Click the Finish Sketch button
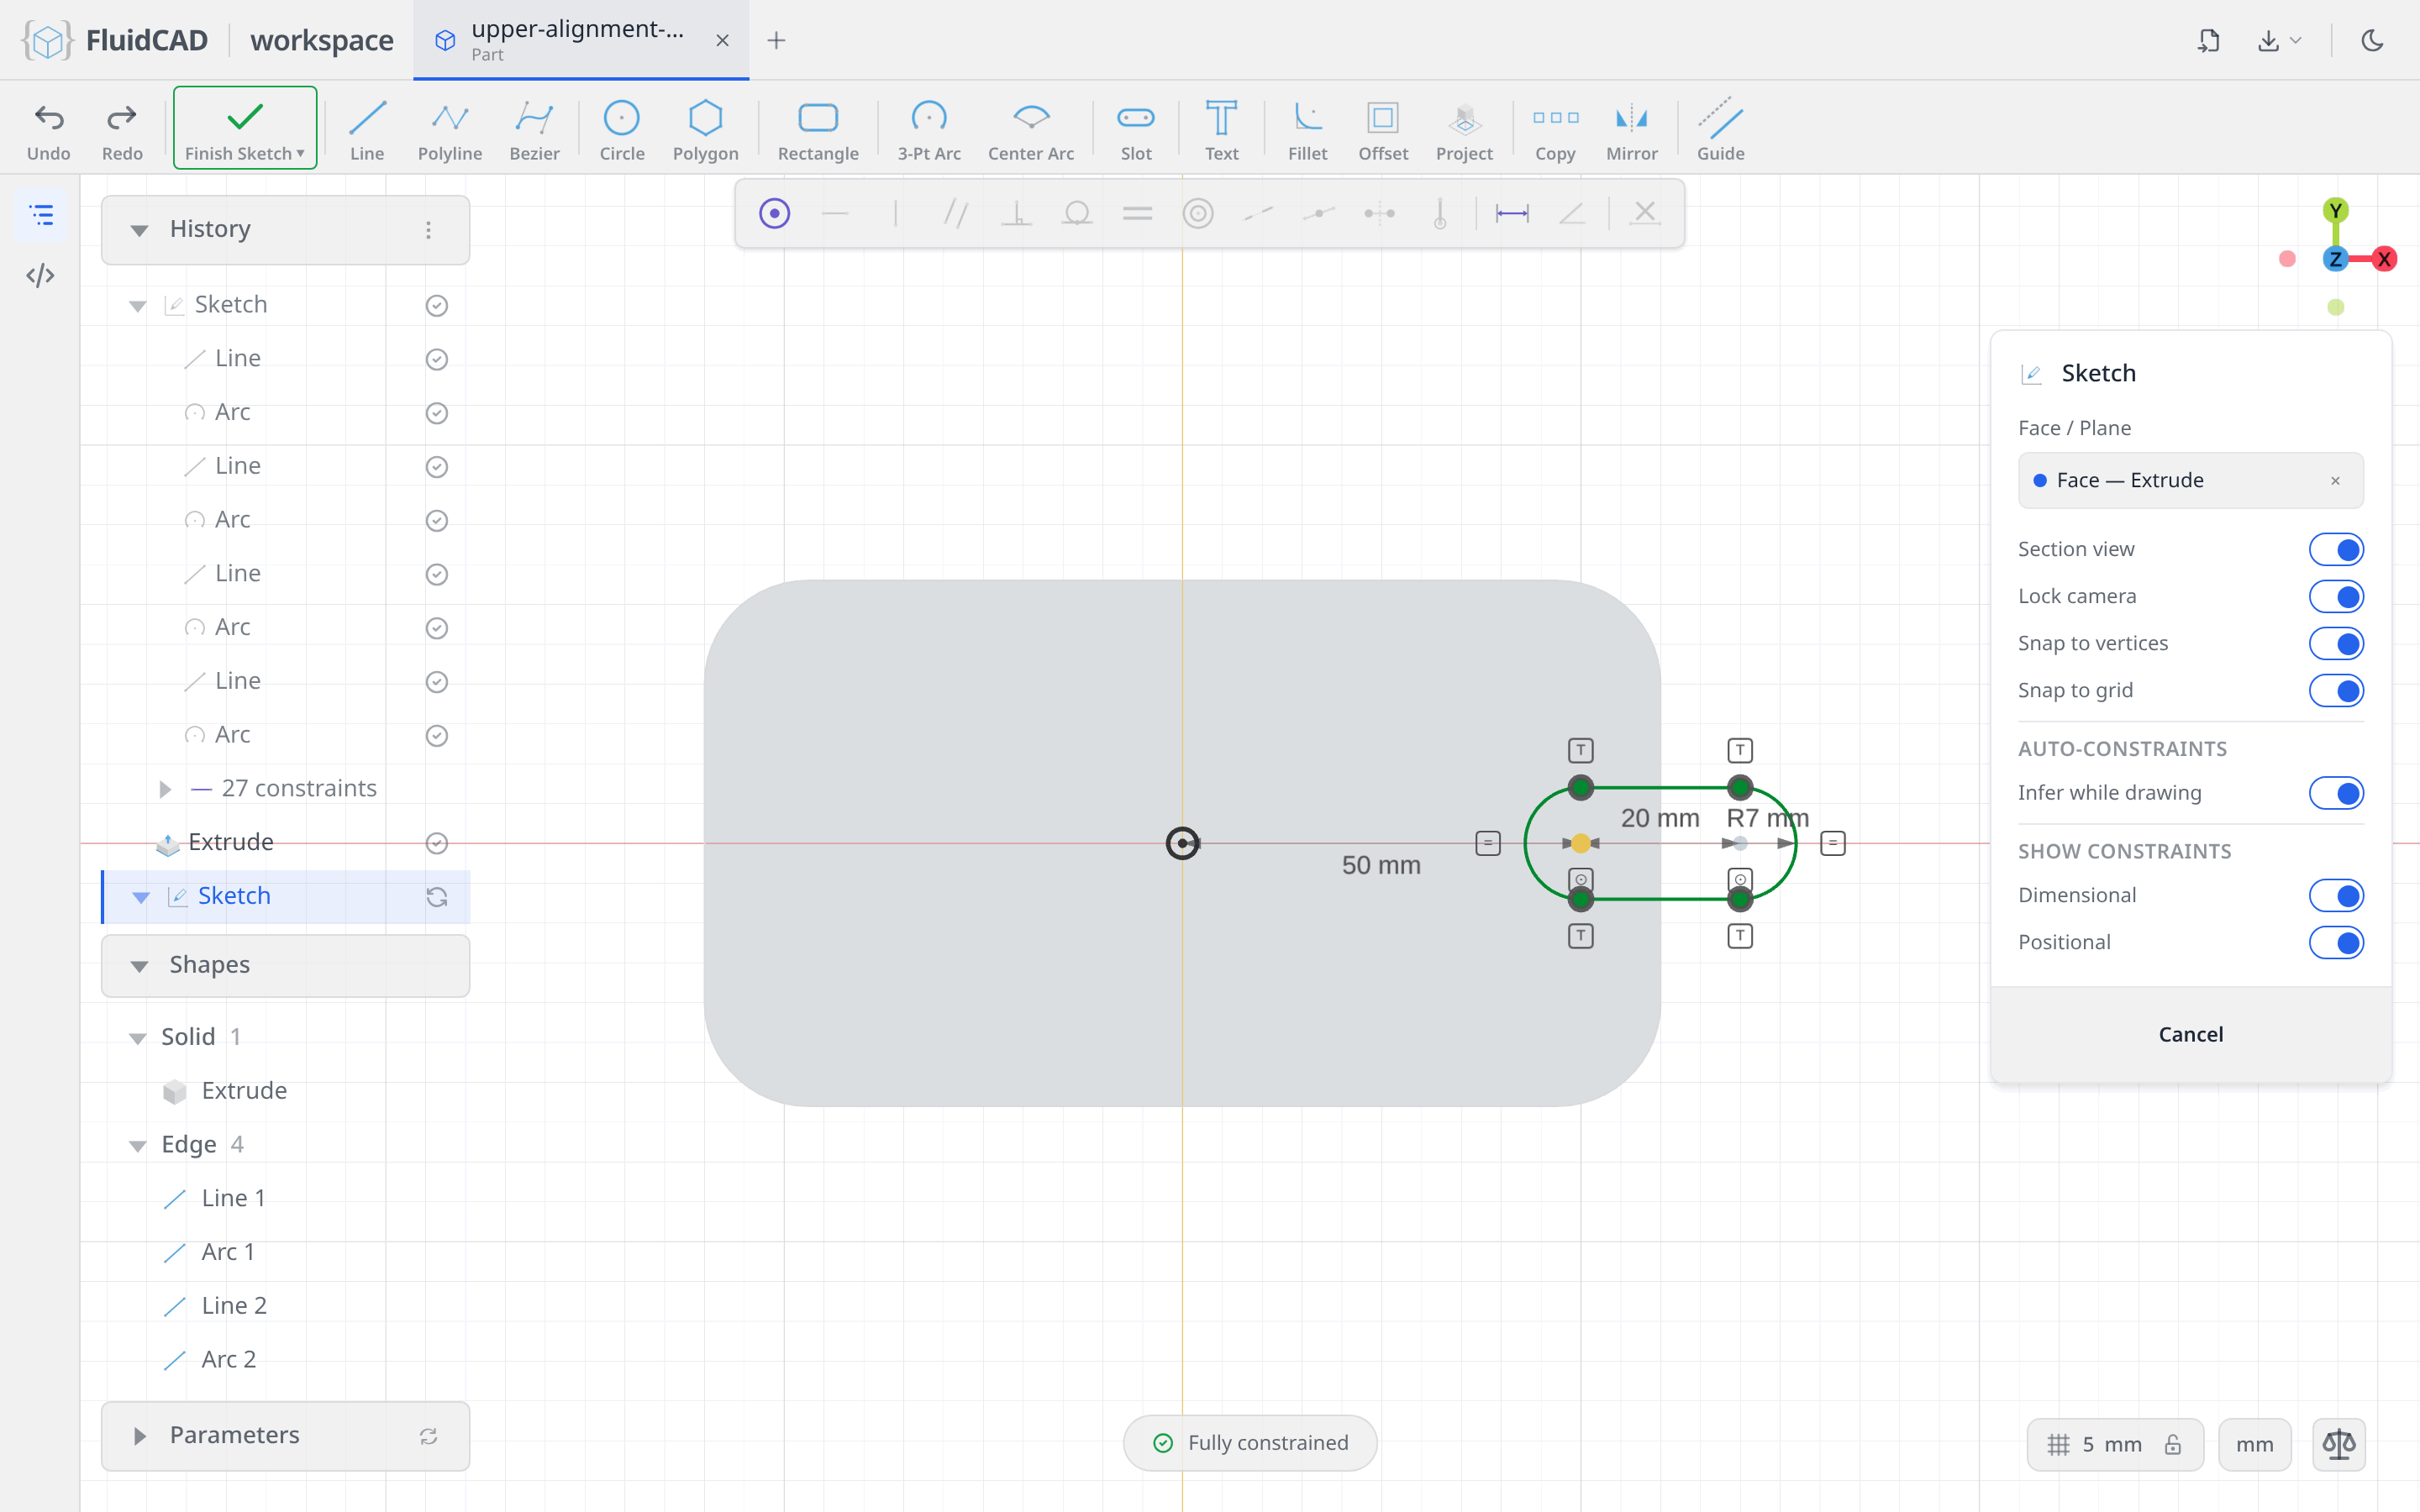This screenshot has width=2420, height=1512. 245,128
